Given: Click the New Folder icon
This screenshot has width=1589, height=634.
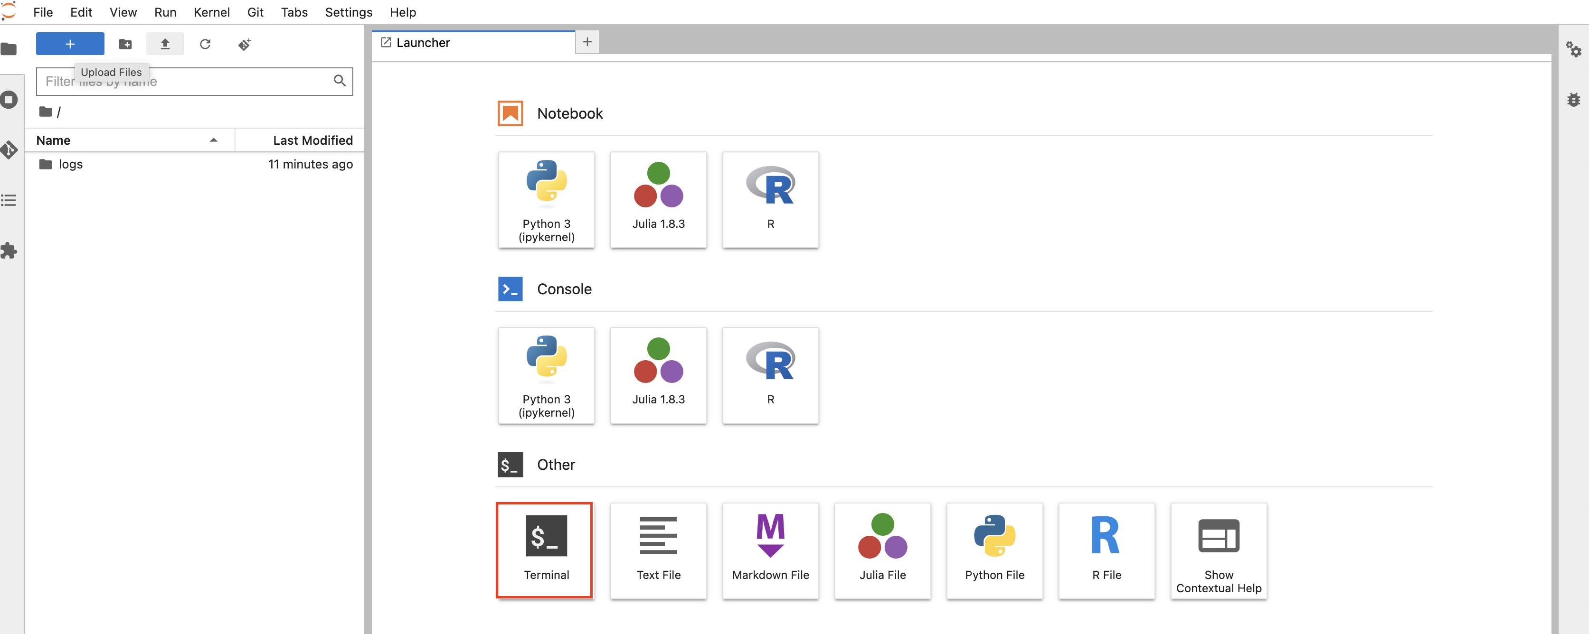Looking at the screenshot, I should tap(125, 44).
